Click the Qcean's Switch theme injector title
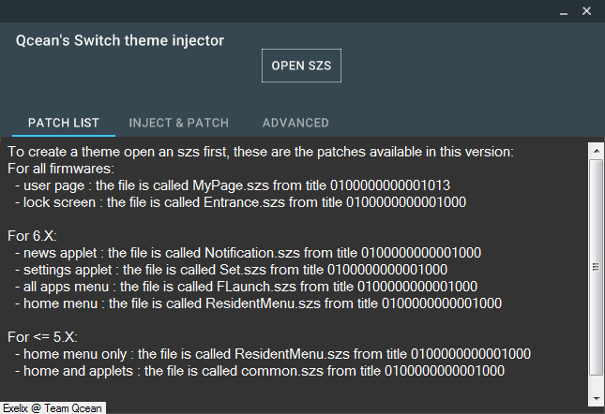This screenshot has width=605, height=414. click(120, 41)
